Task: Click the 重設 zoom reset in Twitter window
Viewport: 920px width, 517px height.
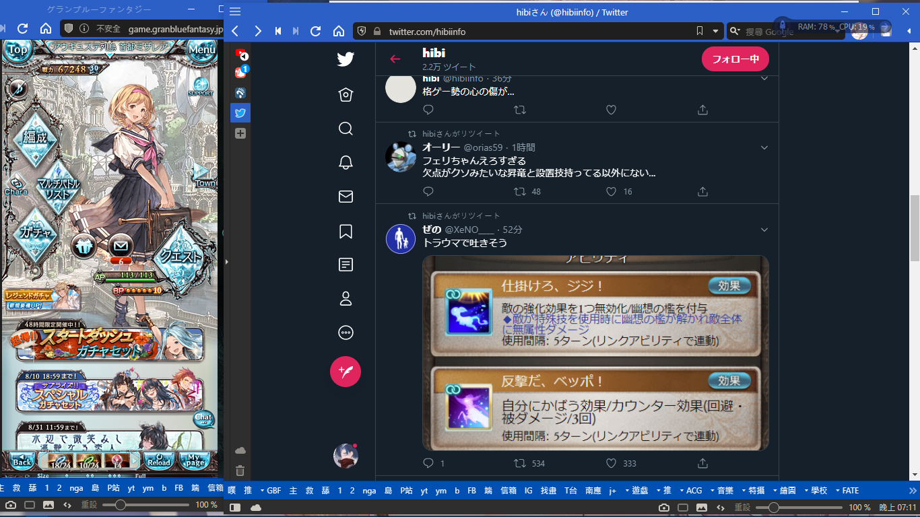Action: tap(742, 507)
